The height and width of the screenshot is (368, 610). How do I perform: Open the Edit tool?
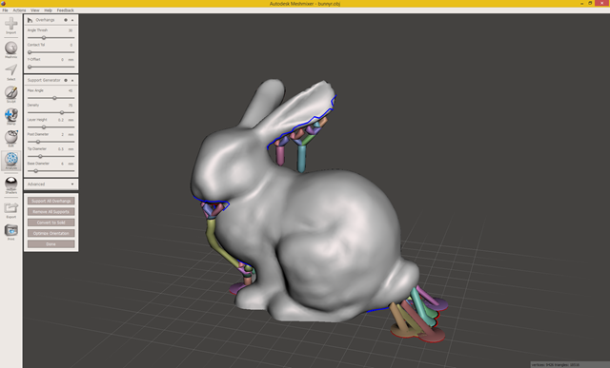coord(10,137)
